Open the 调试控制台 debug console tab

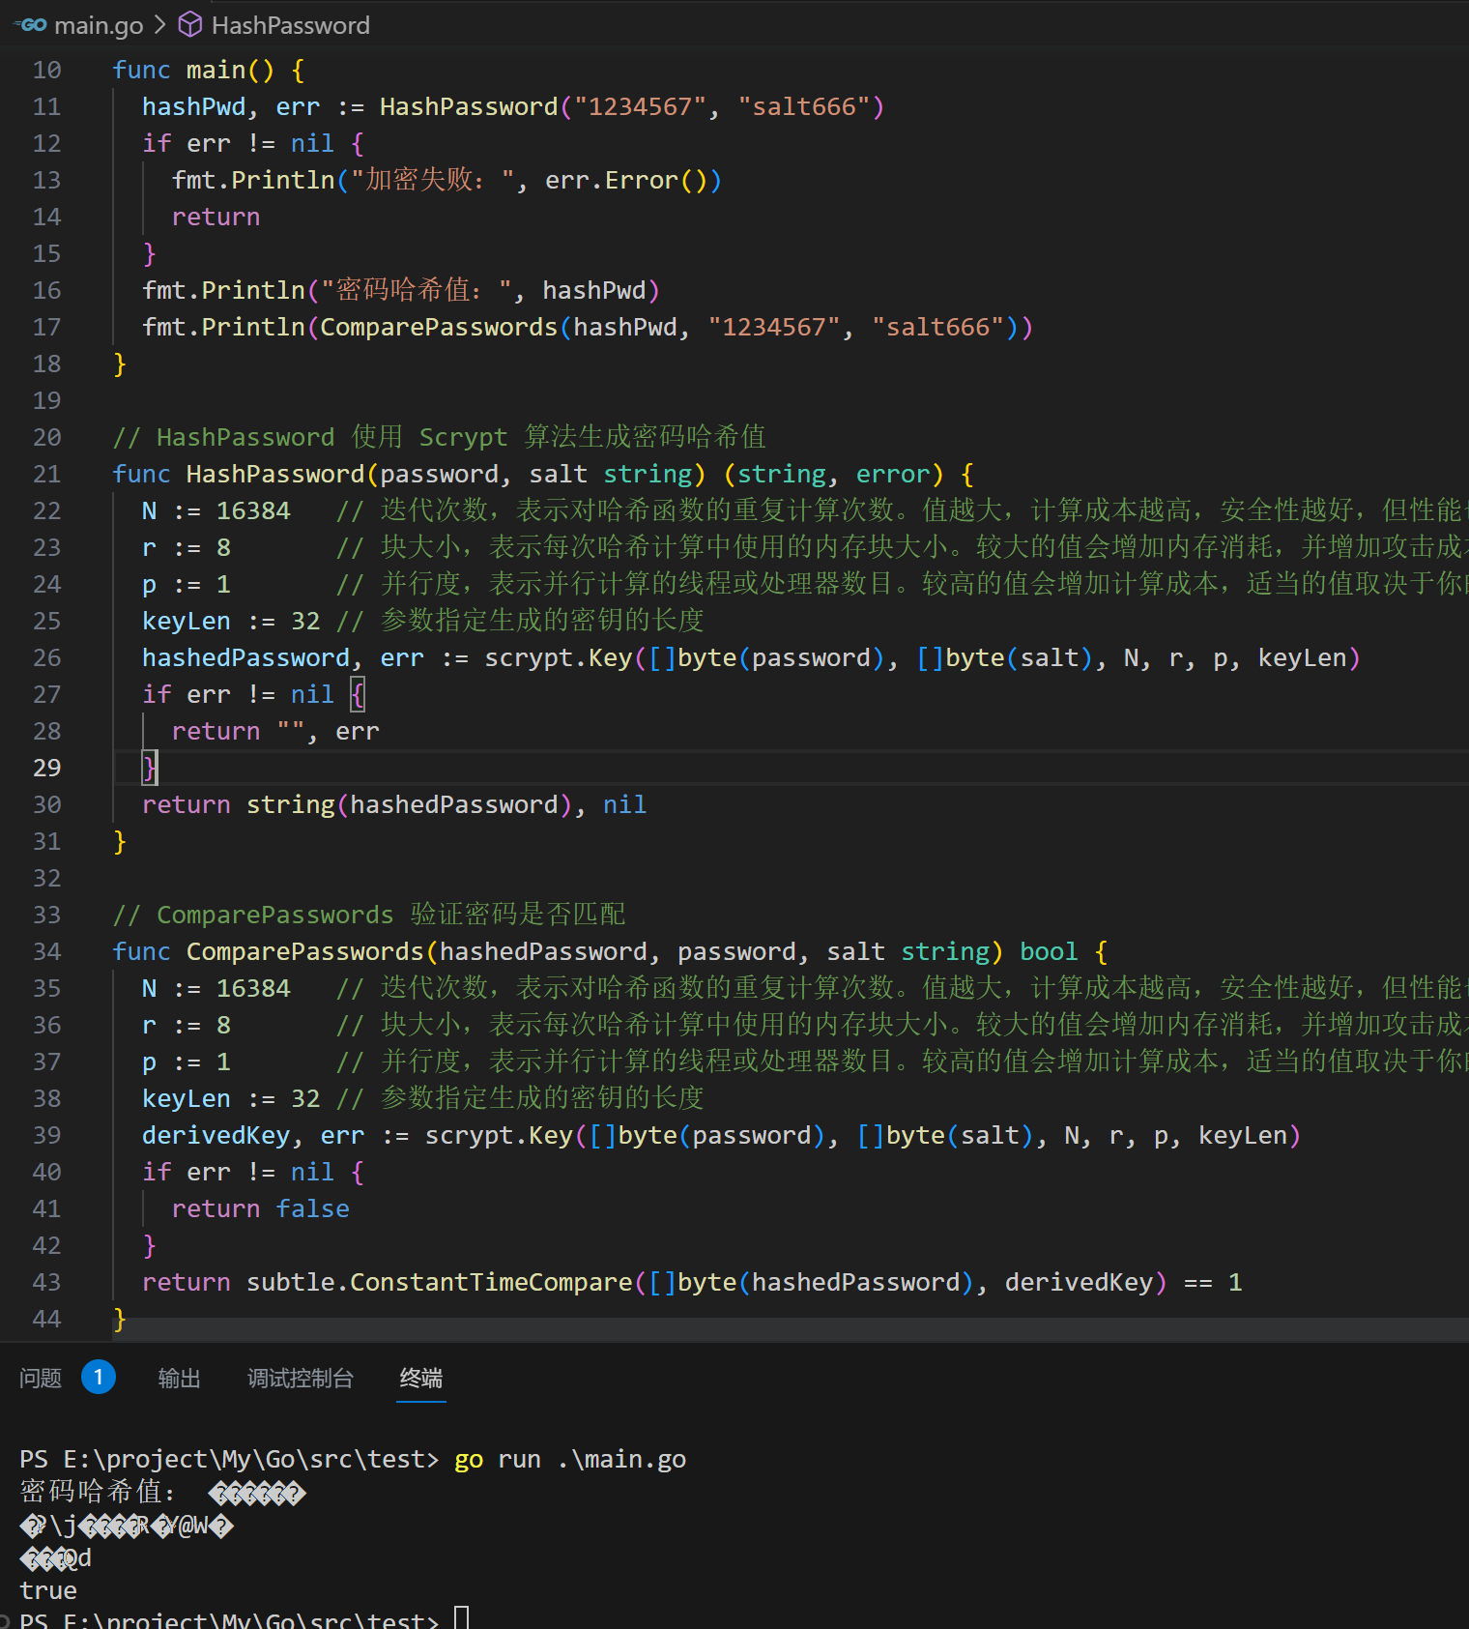301,1378
